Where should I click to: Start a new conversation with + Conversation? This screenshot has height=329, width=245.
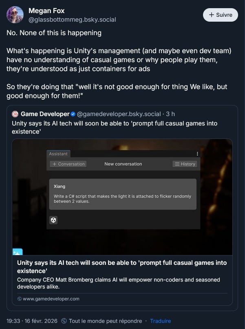coord(68,164)
